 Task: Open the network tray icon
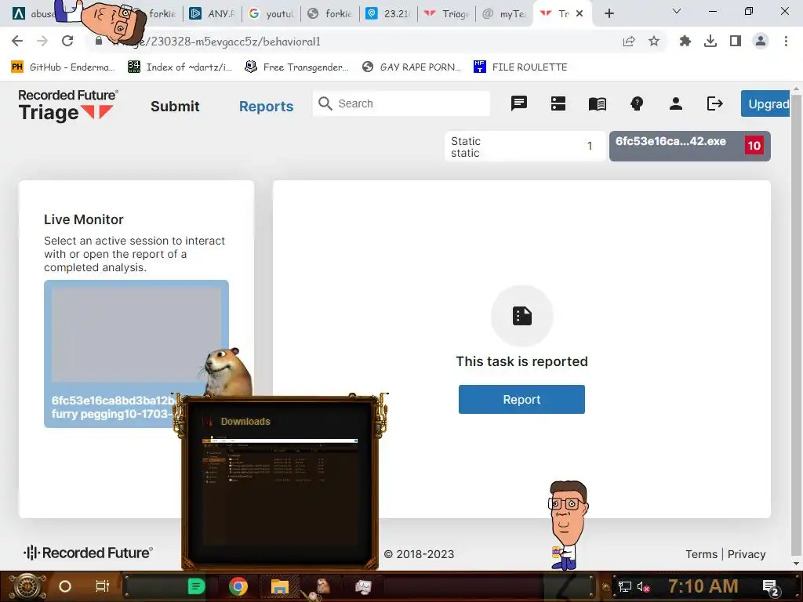pos(625,586)
